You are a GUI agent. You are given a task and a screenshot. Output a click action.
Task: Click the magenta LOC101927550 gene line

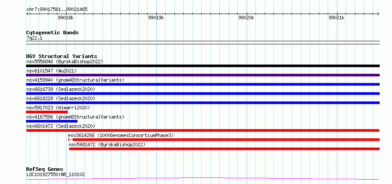(203, 179)
